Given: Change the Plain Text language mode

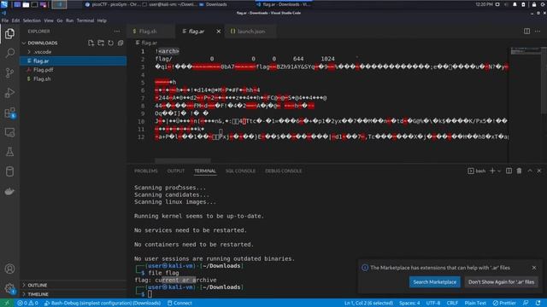Looking at the screenshot, I should [x=475, y=304].
